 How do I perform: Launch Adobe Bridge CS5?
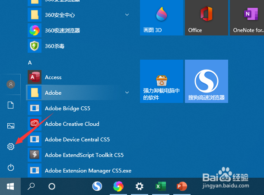79,108
